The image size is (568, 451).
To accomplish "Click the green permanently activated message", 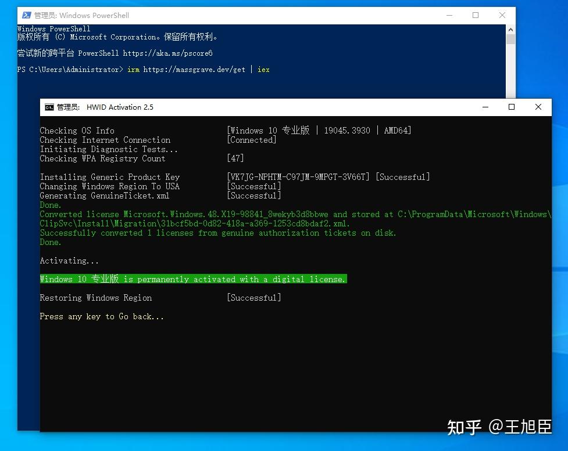I will pos(193,279).
